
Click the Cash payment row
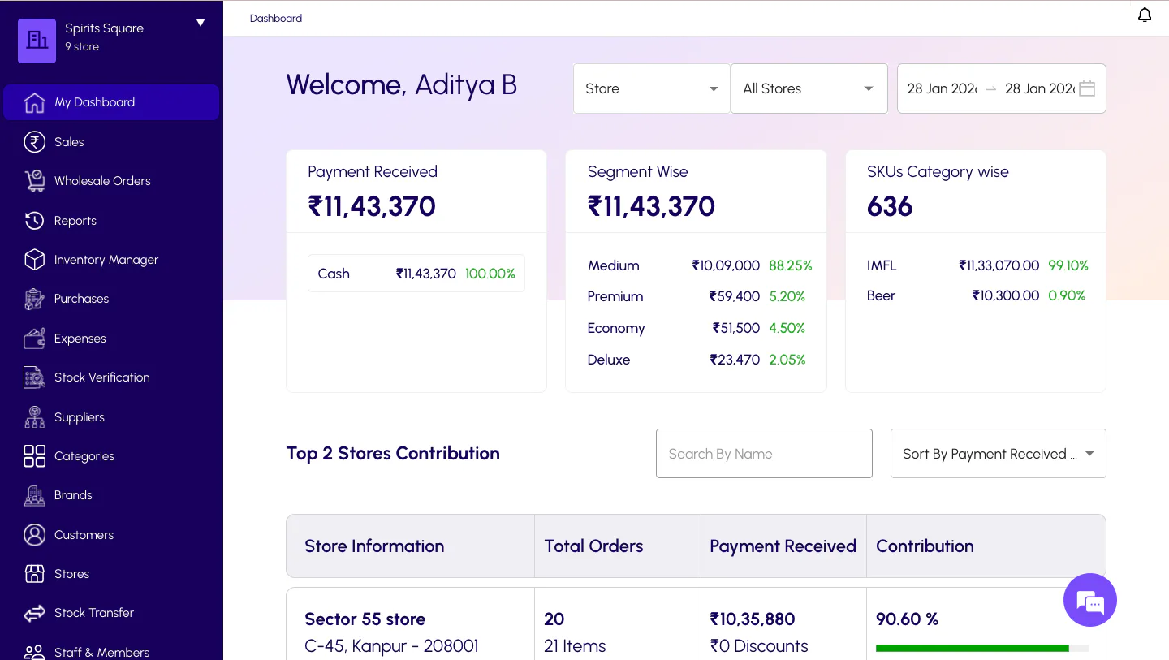point(416,274)
